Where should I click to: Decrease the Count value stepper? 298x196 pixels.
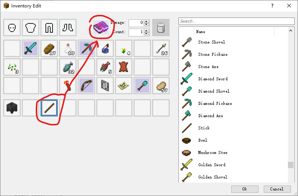(146, 34)
